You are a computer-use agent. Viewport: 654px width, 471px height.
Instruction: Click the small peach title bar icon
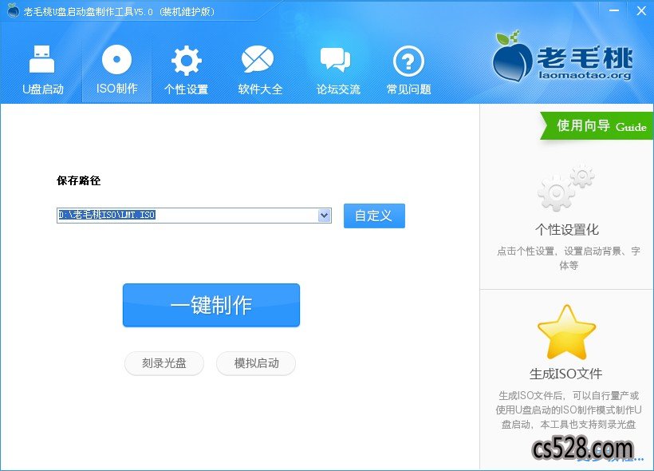[x=13, y=10]
